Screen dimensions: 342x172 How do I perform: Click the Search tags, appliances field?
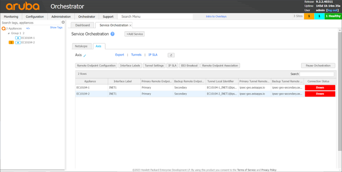click(31, 23)
